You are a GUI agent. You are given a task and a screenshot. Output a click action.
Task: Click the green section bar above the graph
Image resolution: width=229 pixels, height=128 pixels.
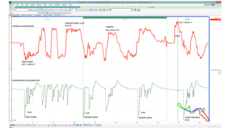pyautogui.click(x=125, y=18)
